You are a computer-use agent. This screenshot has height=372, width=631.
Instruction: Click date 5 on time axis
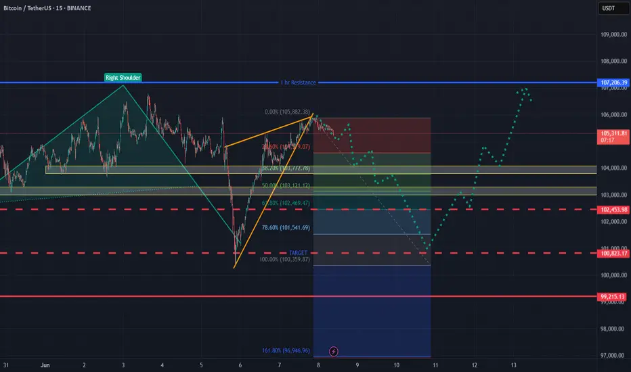[x=201, y=365]
